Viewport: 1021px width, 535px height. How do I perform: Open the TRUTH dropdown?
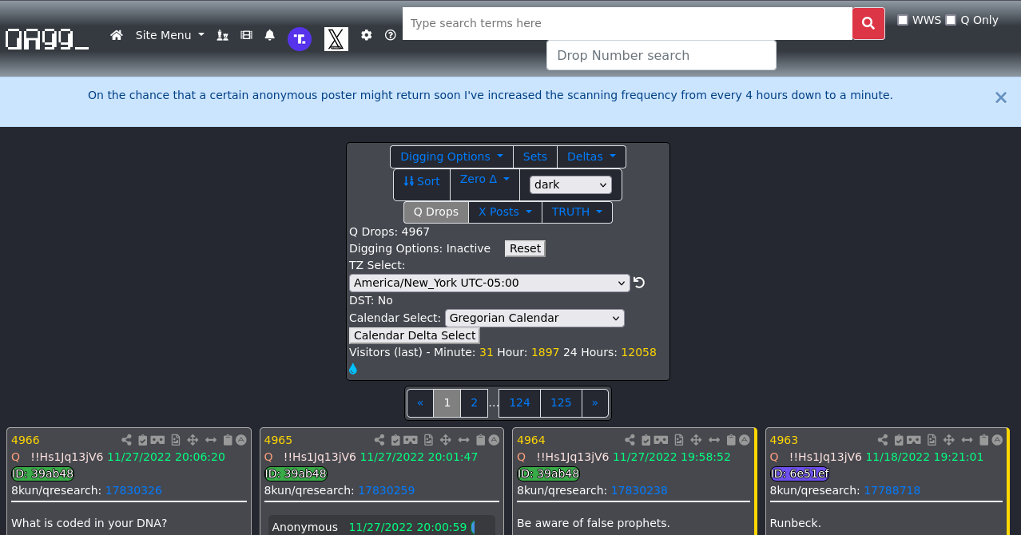click(577, 212)
